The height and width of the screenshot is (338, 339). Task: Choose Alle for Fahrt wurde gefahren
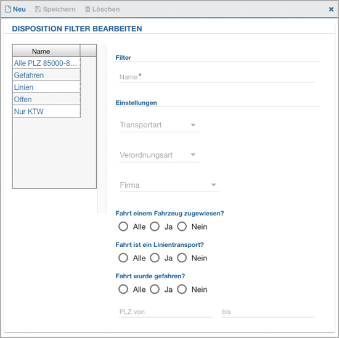123,289
